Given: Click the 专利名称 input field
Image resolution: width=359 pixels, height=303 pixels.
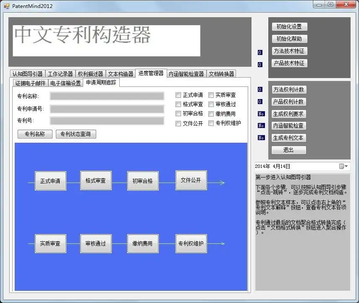Looking at the screenshot, I should tap(107, 96).
